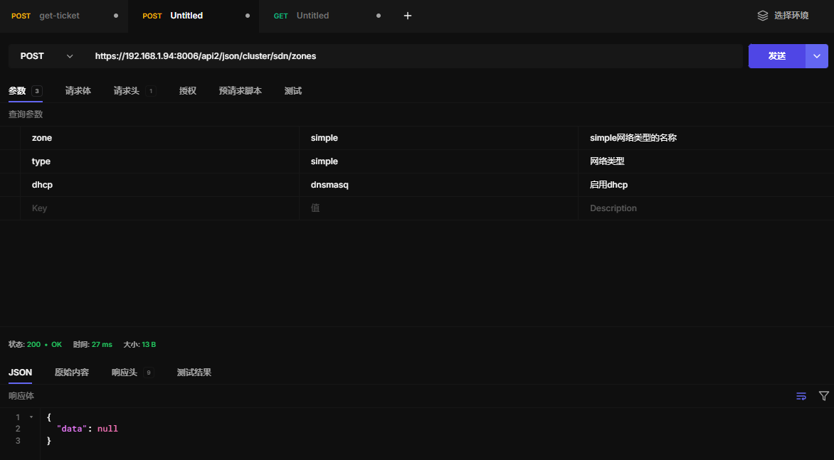Collapse JSON at line 1 fold arrow
The width and height of the screenshot is (834, 460).
coord(31,417)
